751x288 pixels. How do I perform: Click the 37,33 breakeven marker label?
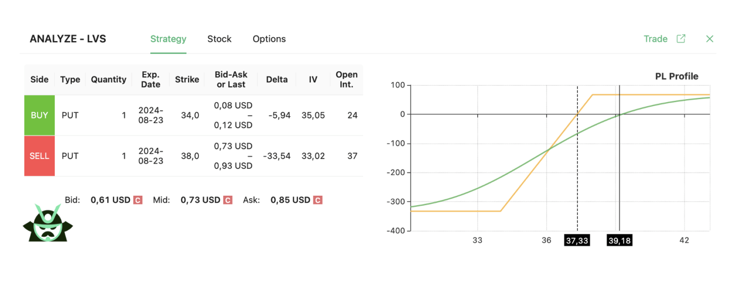[x=576, y=241]
